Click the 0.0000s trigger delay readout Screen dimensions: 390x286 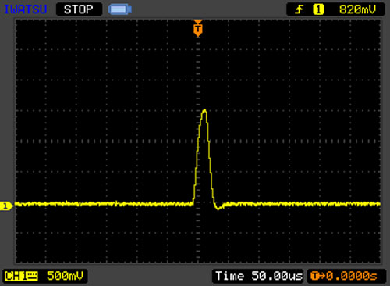click(x=352, y=276)
